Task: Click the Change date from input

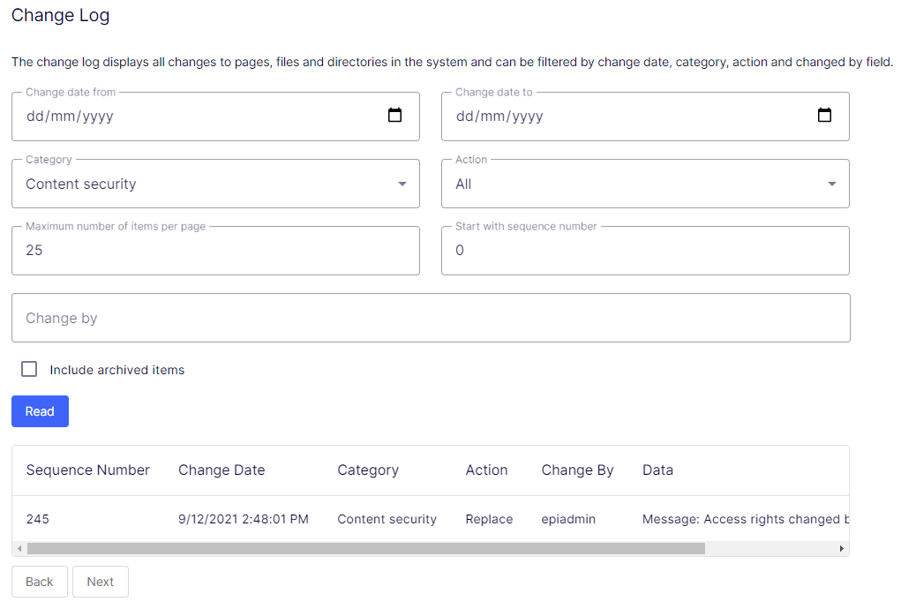Action: click(x=194, y=116)
